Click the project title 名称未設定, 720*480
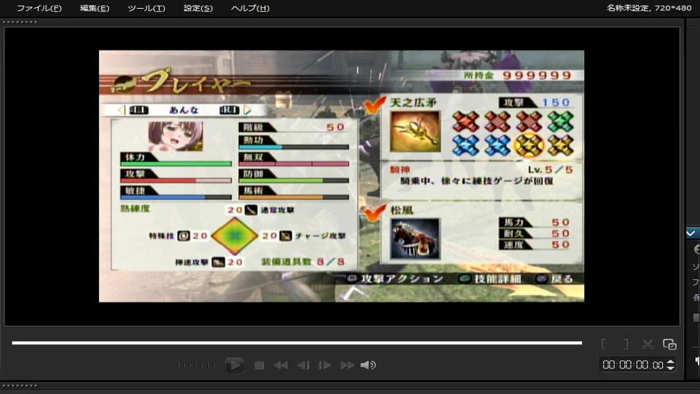 649,8
